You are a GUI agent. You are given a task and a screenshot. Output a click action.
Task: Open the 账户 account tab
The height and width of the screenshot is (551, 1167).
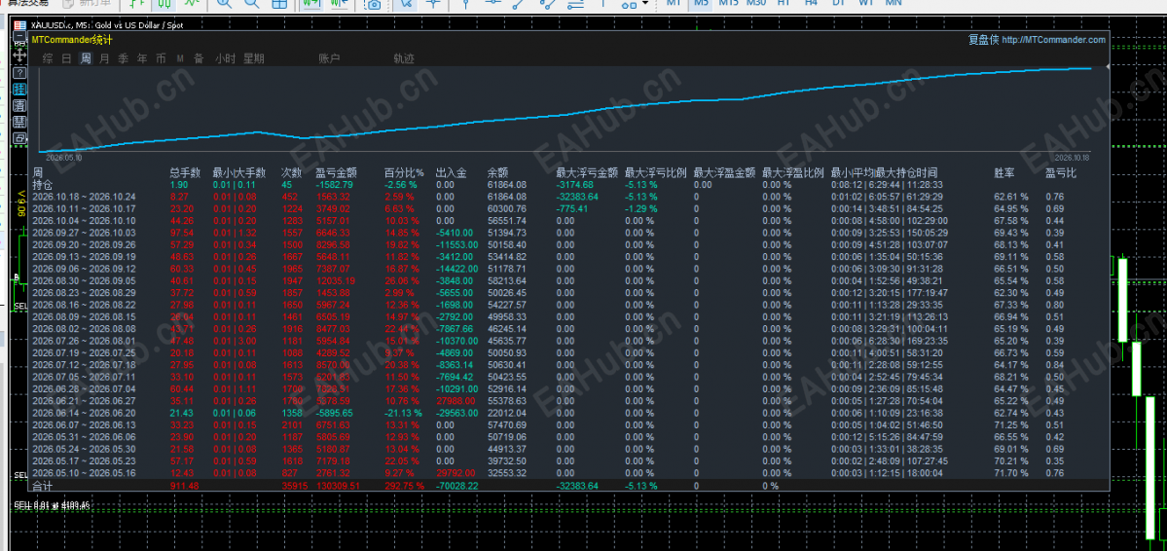329,58
